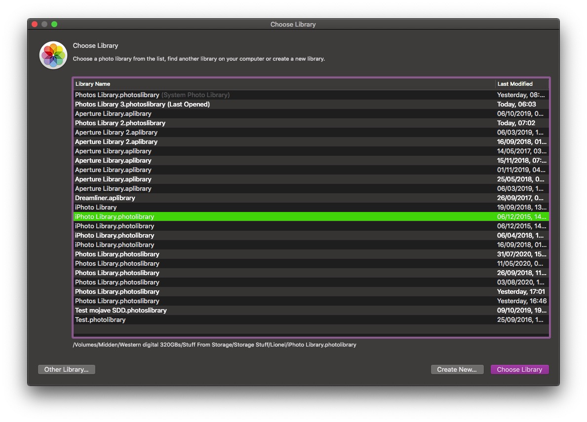Select the Test mojave SDD.photoslibrary row
587x422 pixels.
311,310
